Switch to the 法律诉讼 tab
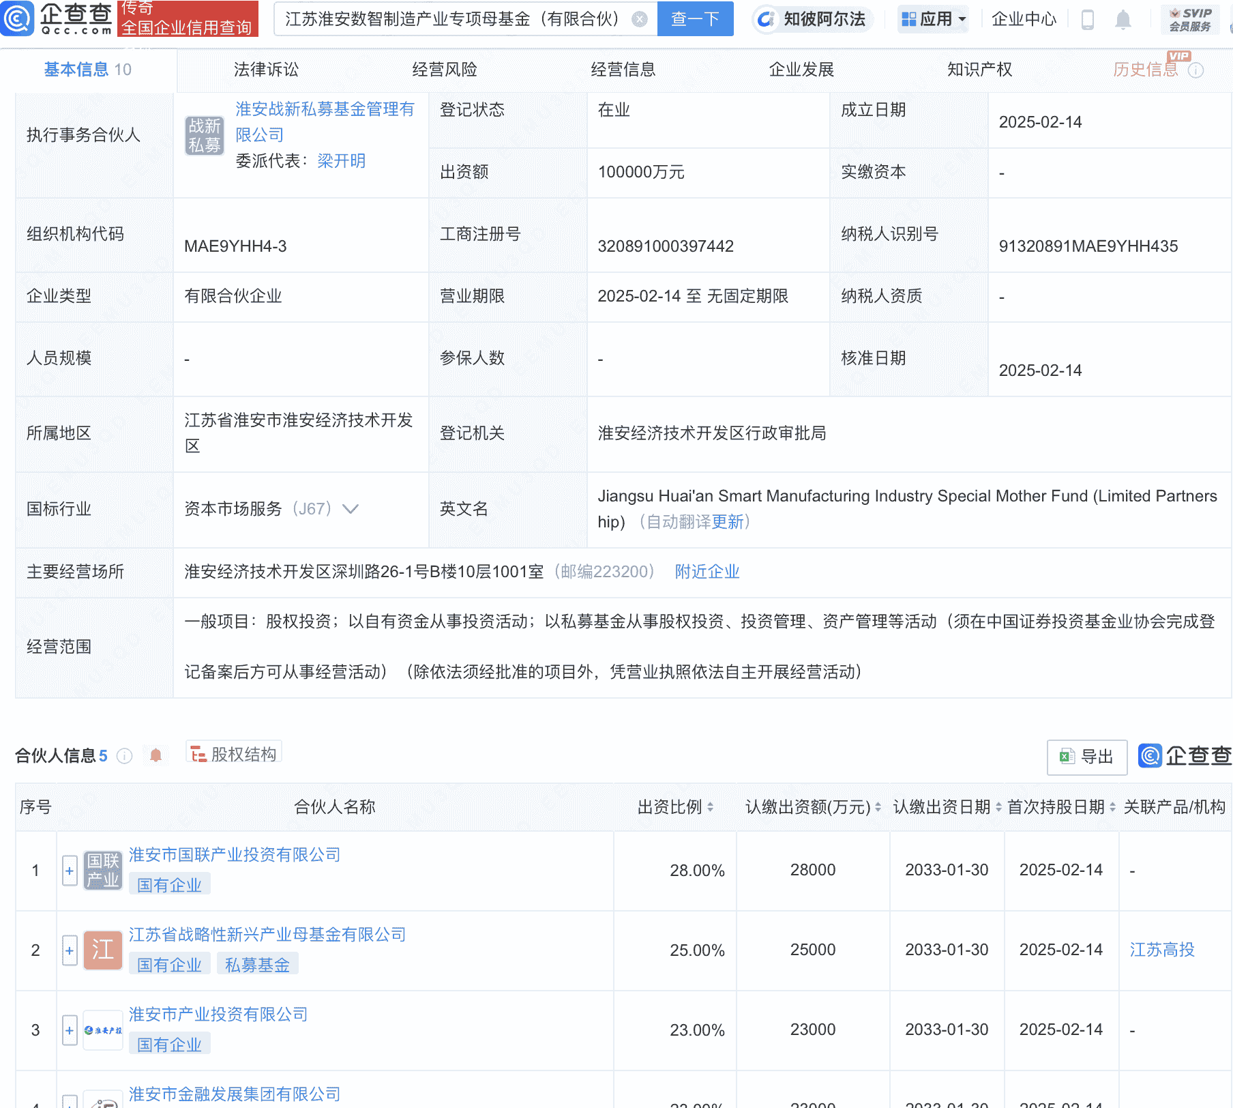Viewport: 1233px width, 1108px height. (x=265, y=69)
